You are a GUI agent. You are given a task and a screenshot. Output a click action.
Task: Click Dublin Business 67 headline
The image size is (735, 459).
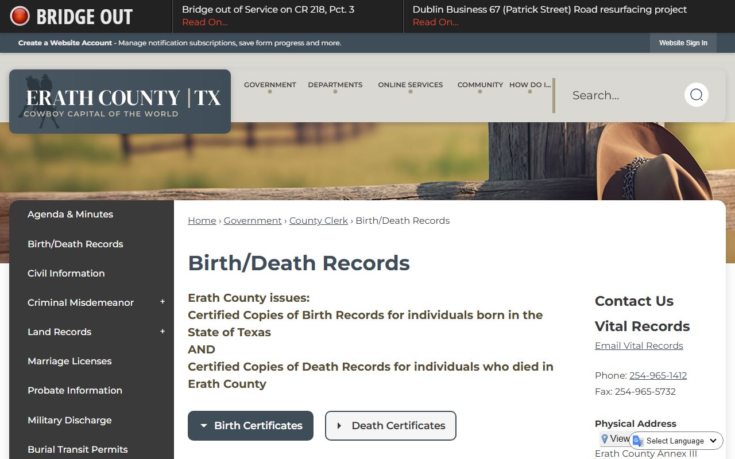pos(550,9)
